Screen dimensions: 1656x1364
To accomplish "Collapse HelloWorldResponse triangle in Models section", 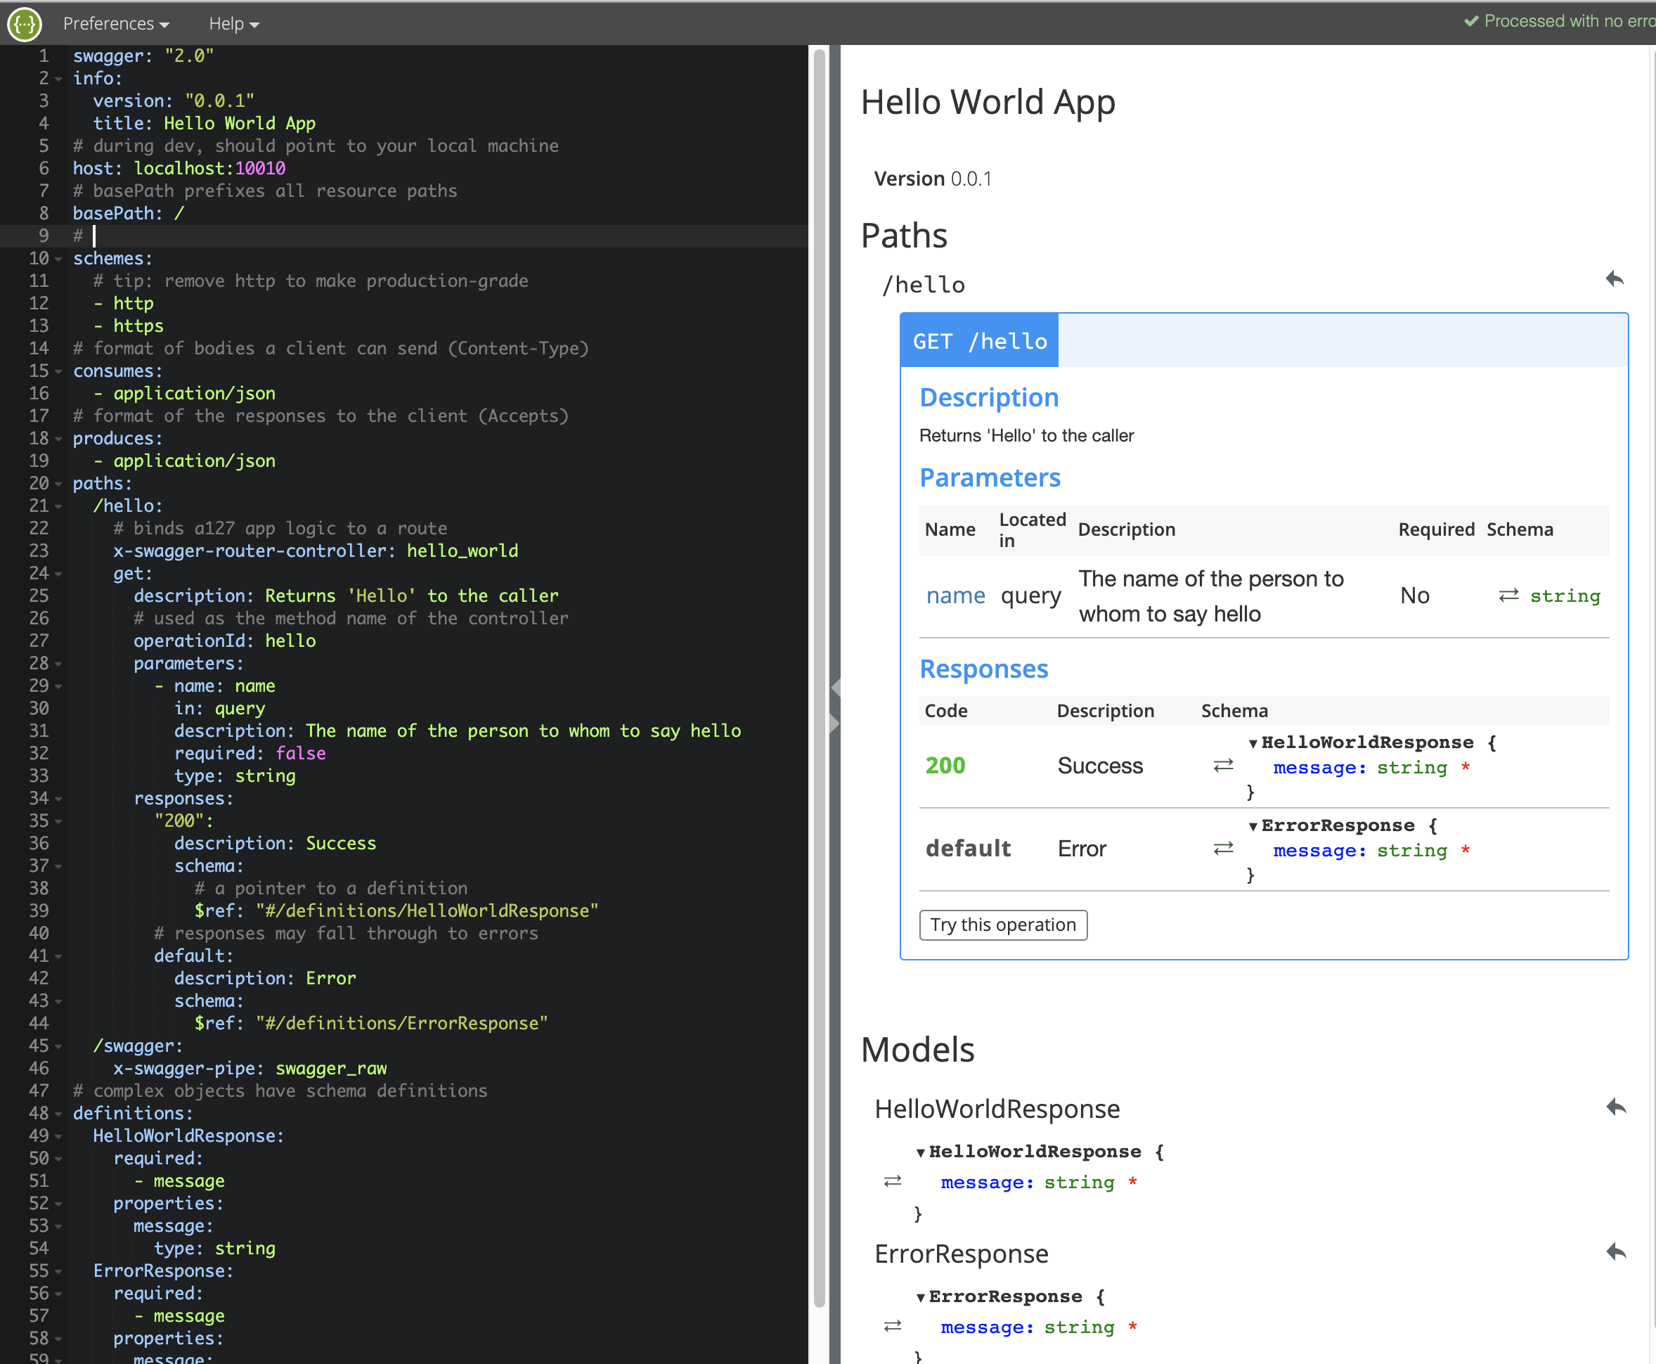I will click(921, 1152).
